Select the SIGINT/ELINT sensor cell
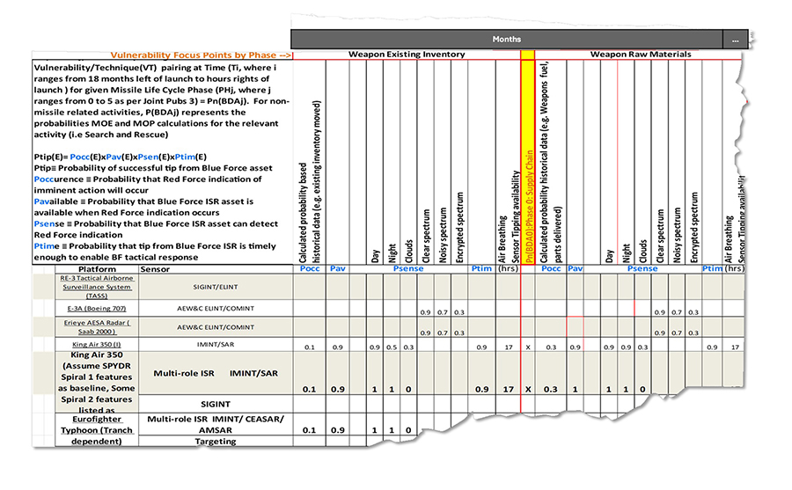 (215, 287)
